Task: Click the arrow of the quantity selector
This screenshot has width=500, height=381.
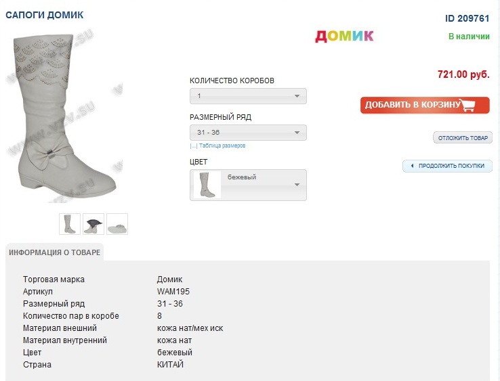Action: tap(297, 96)
